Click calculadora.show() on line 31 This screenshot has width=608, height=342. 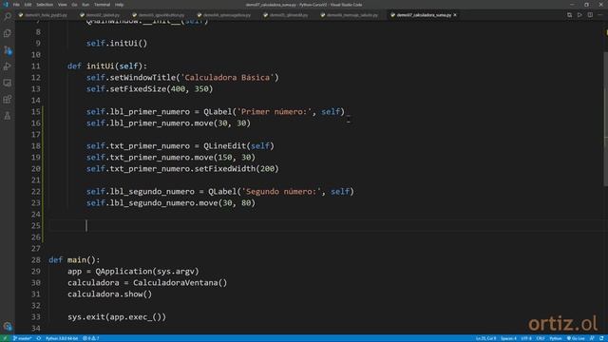tap(110, 294)
